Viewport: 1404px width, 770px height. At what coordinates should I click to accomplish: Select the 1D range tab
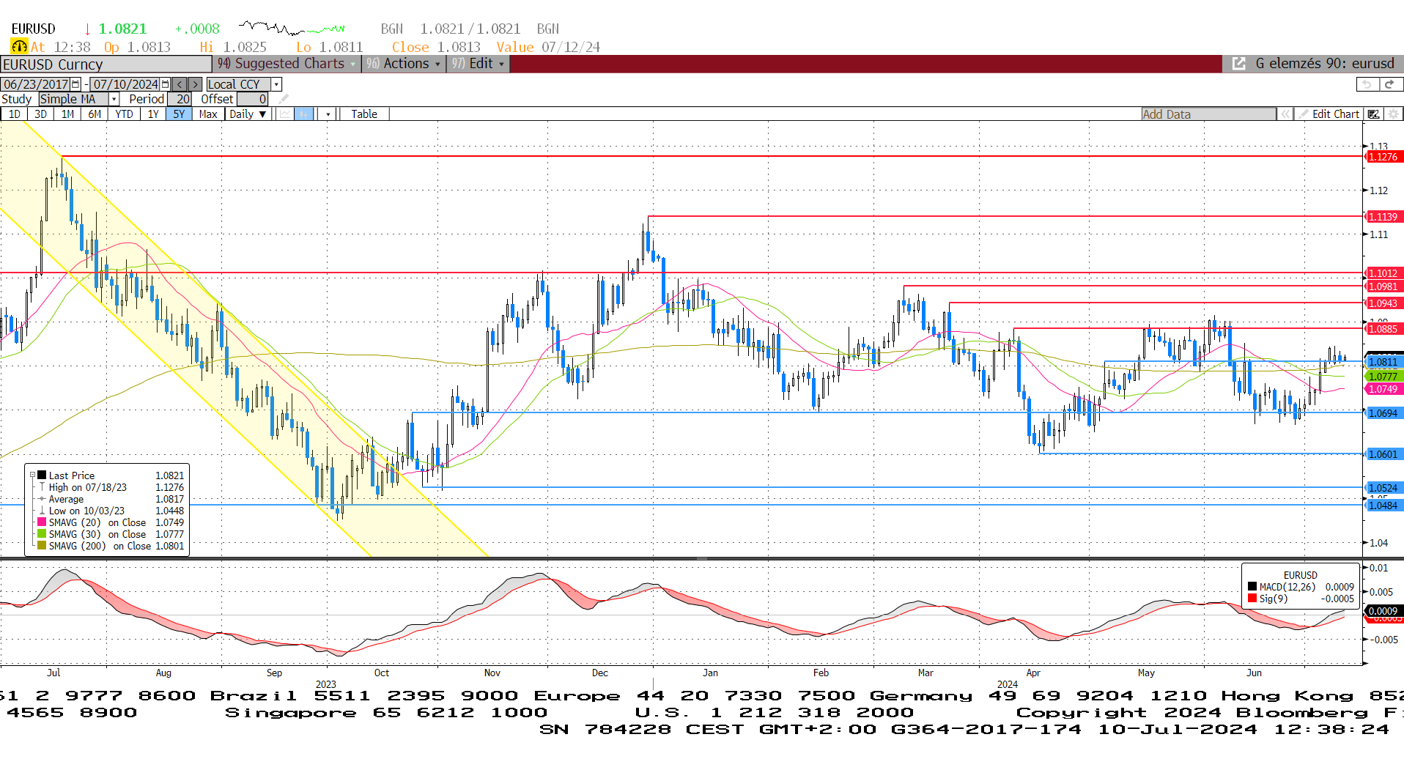[x=14, y=114]
